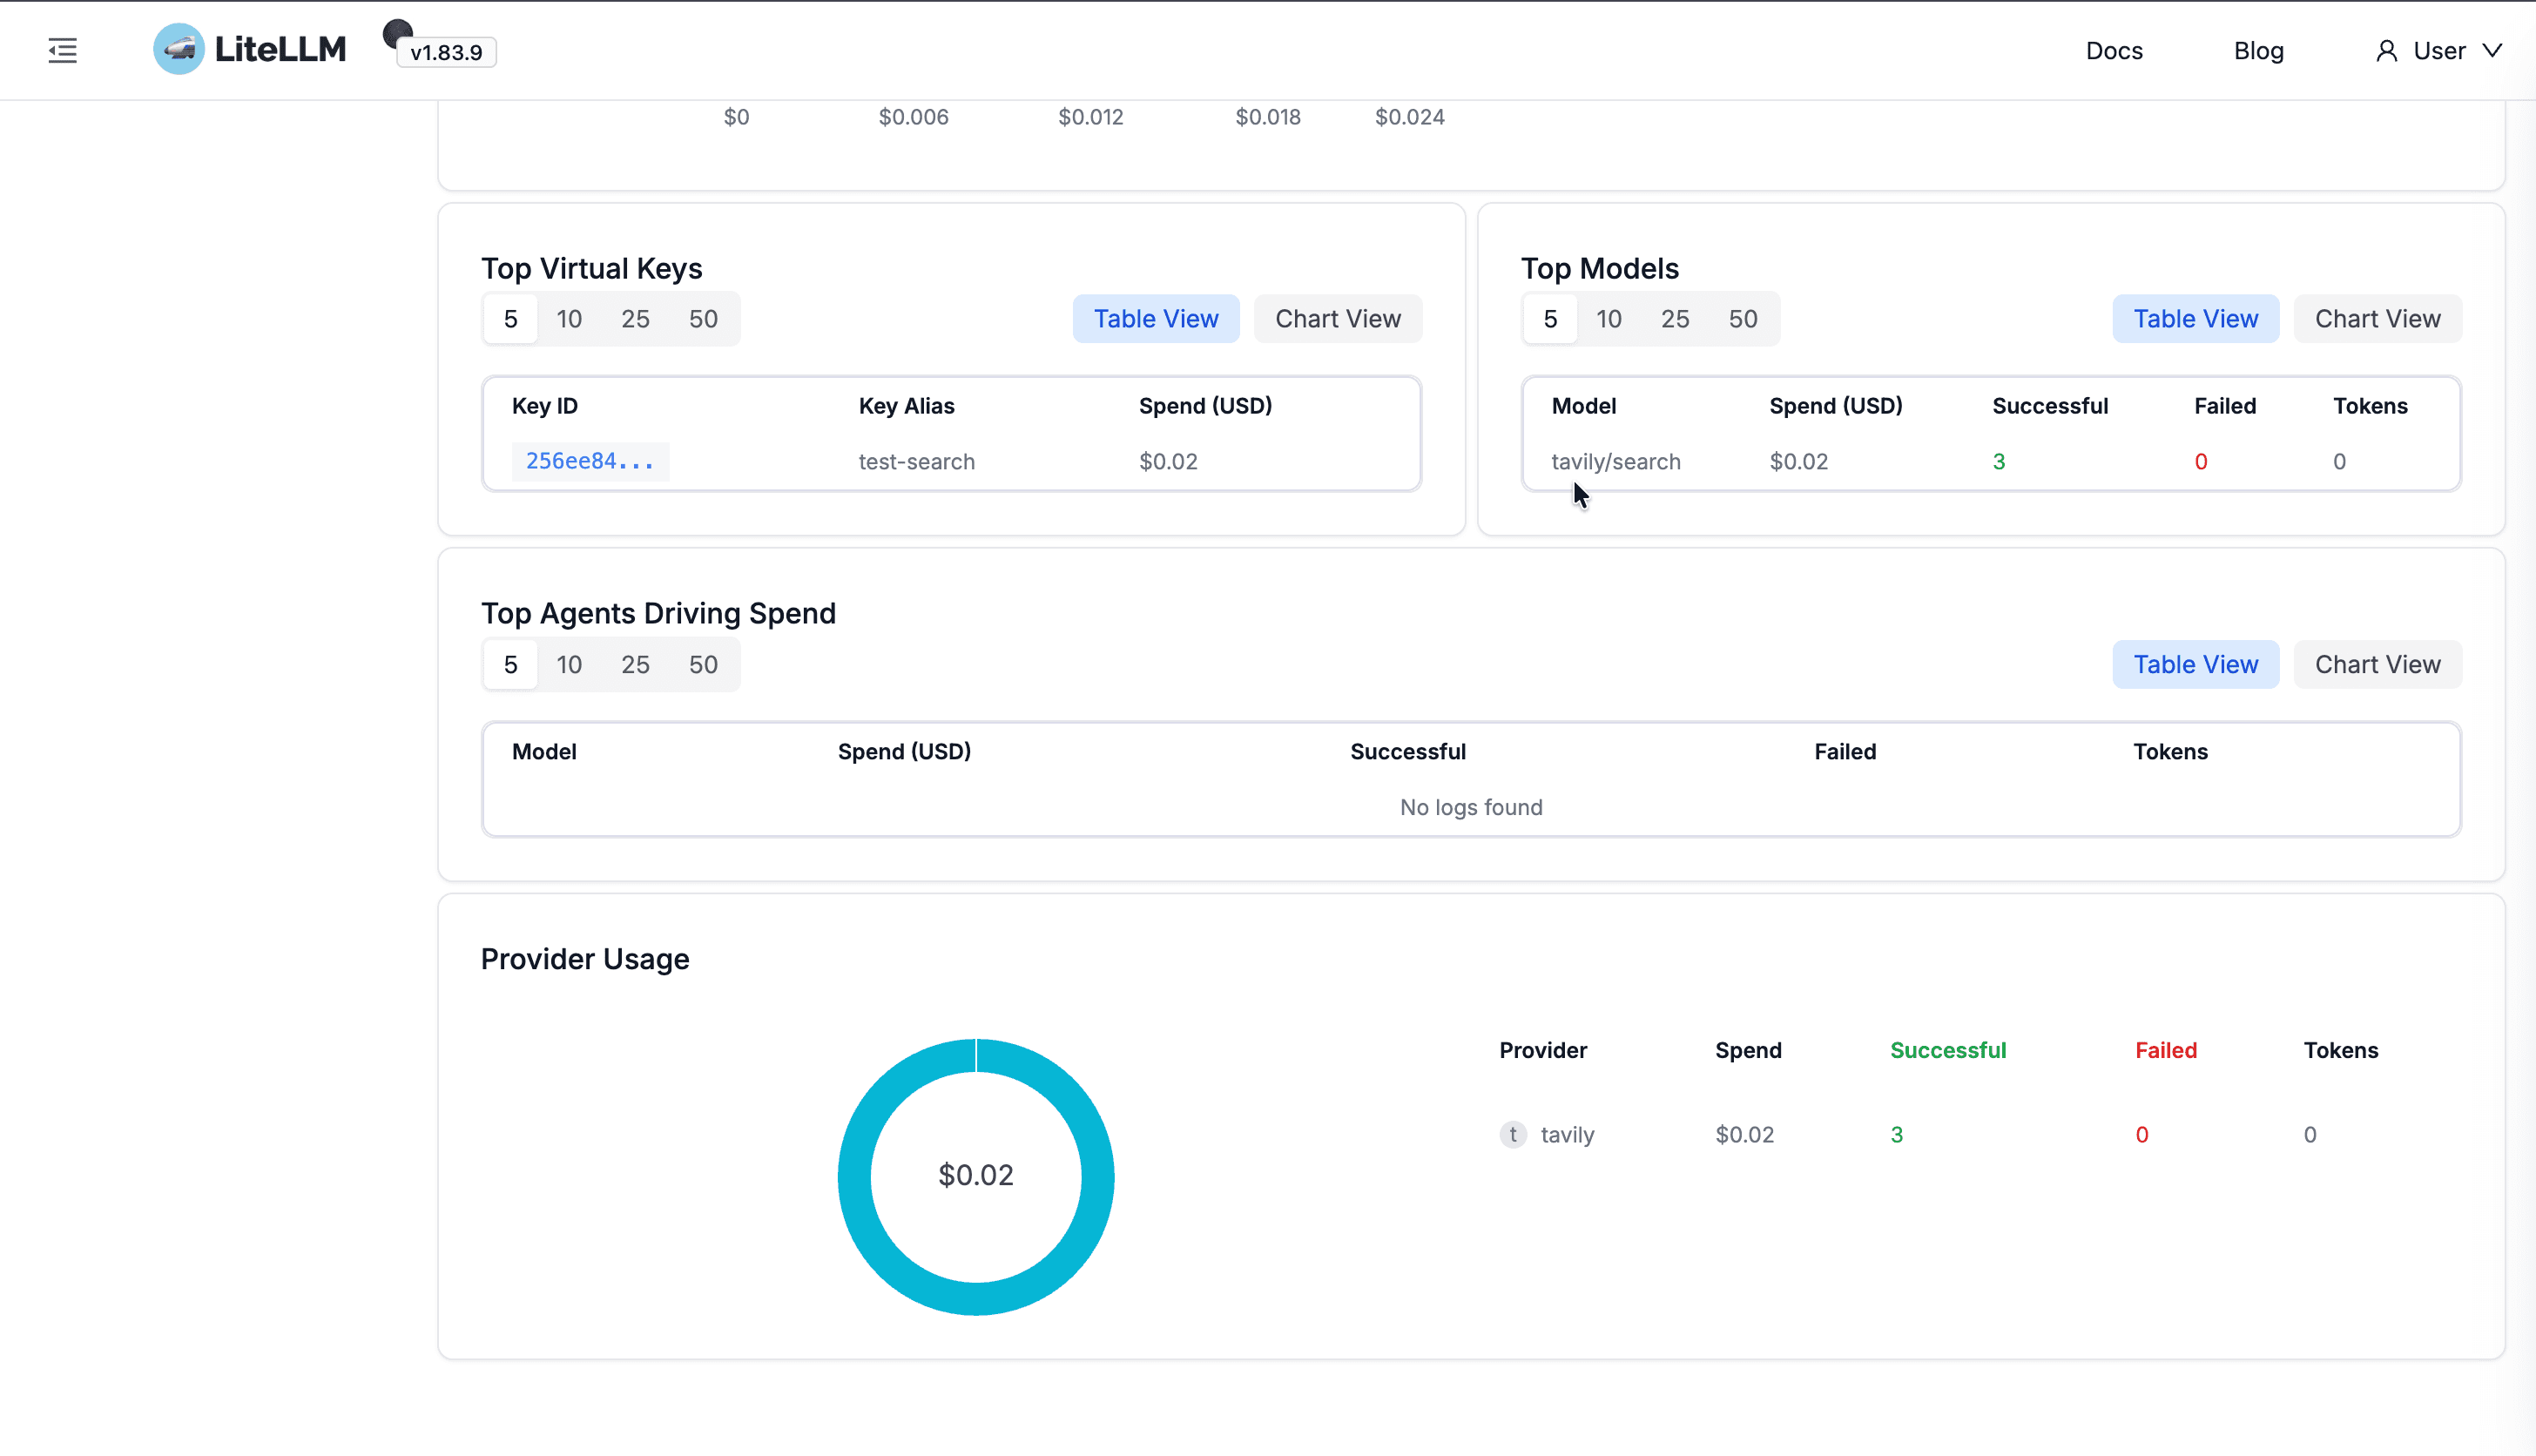
Task: Open the v1.83.9 version badge
Action: click(446, 52)
